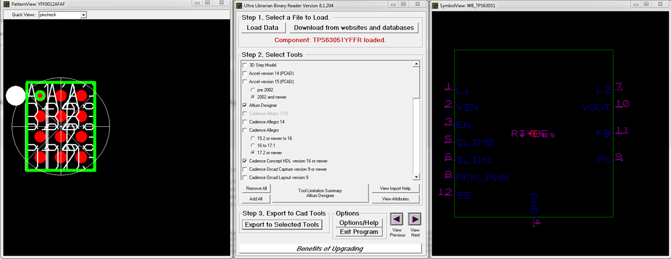Click the Load Data button
This screenshot has height=259, width=671.
point(263,27)
